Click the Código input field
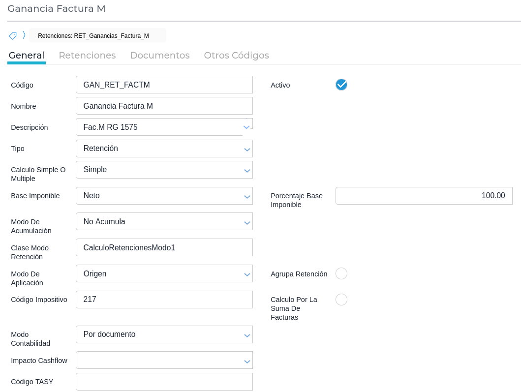The width and height of the screenshot is (521, 392). [164, 85]
